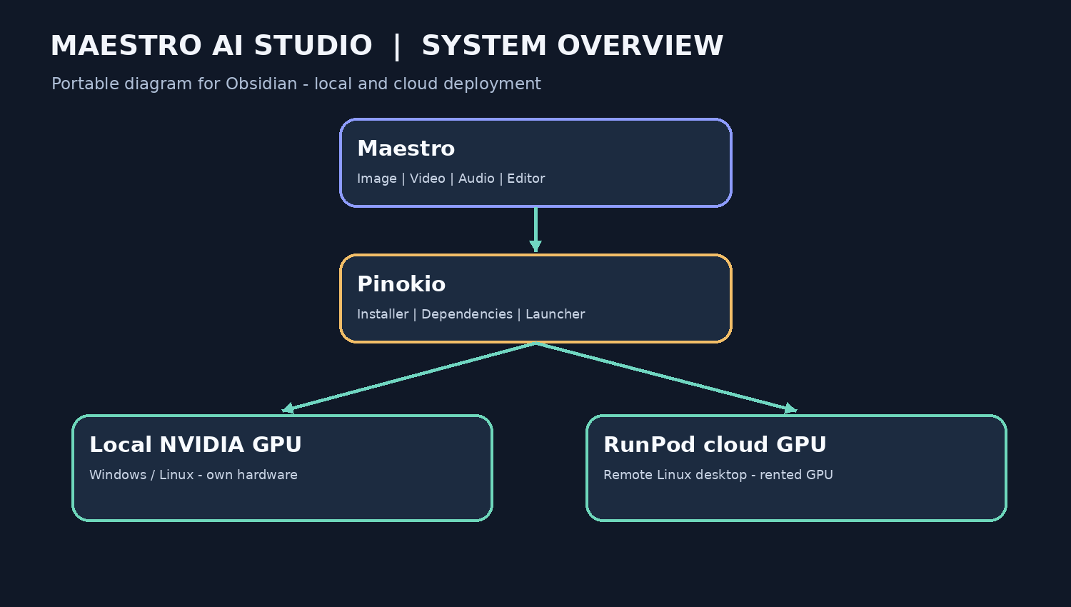Click the word "Editor" in the Maestro node
1071x607 pixels.
click(x=526, y=179)
